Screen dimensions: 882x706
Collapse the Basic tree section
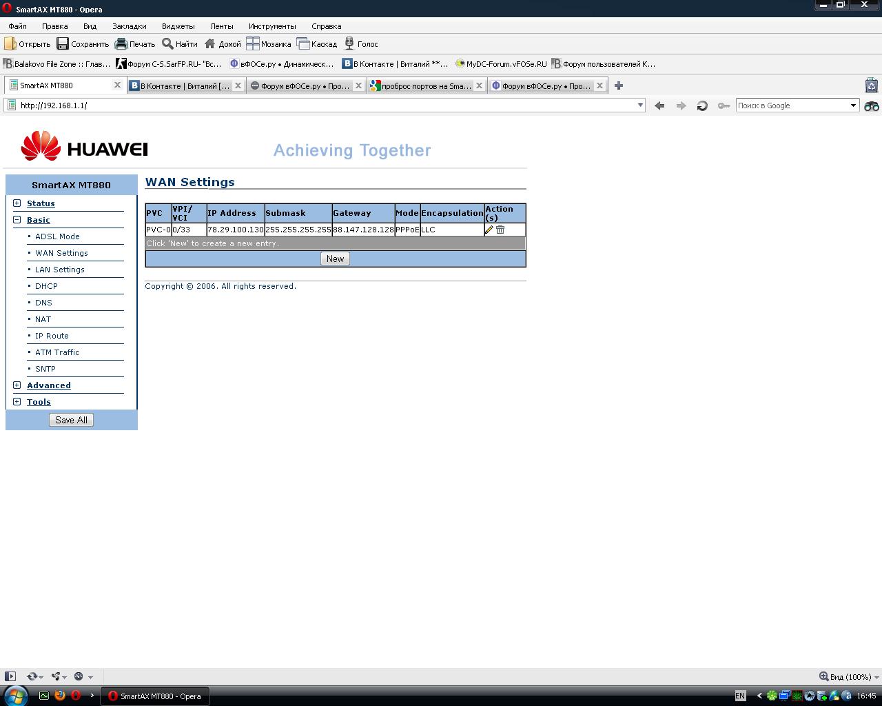coord(17,220)
